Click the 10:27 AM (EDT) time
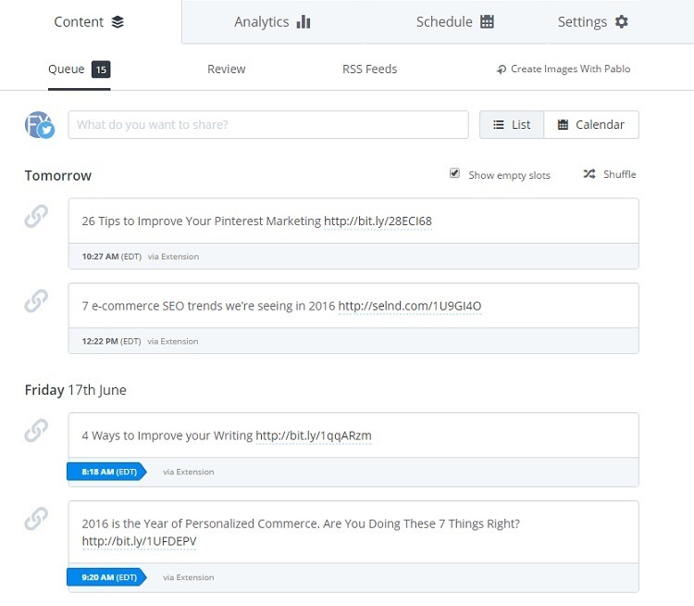Screen dimensions: 694x606 pos(112,257)
